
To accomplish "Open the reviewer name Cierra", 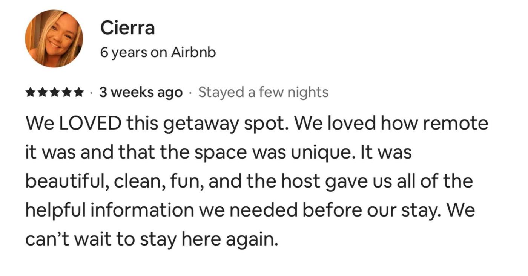I will click(x=127, y=28).
